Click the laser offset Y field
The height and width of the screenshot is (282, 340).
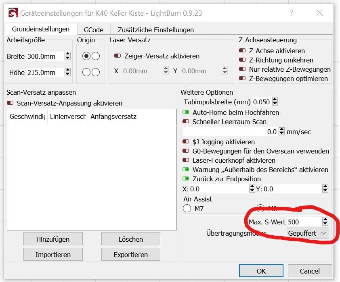(201, 71)
